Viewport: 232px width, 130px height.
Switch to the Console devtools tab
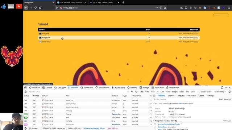pyautogui.click(x=47, y=87)
